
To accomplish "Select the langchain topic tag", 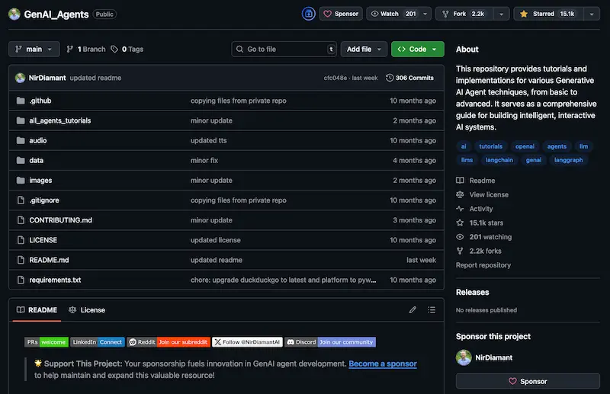I will (499, 160).
